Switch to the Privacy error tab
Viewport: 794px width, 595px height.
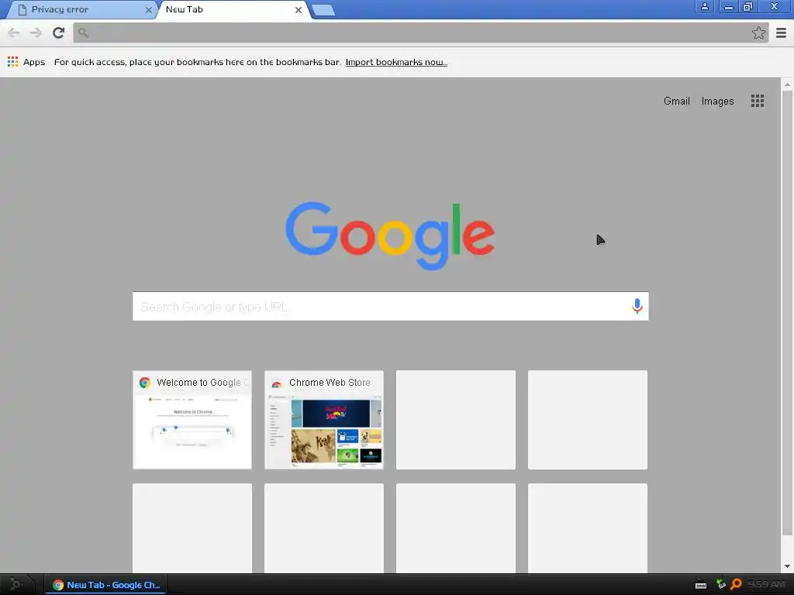(81, 9)
